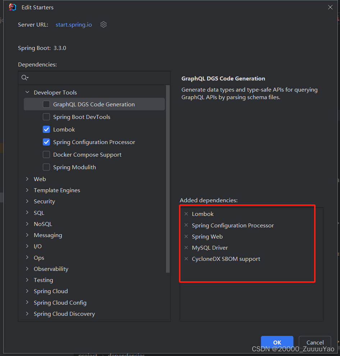The image size is (340, 356).
Task: Check the GraphQL DGS Code Generation checkbox
Action: (x=46, y=104)
